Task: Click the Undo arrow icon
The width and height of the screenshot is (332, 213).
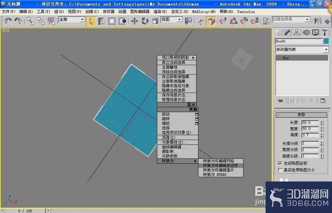Action: pyautogui.click(x=8, y=21)
